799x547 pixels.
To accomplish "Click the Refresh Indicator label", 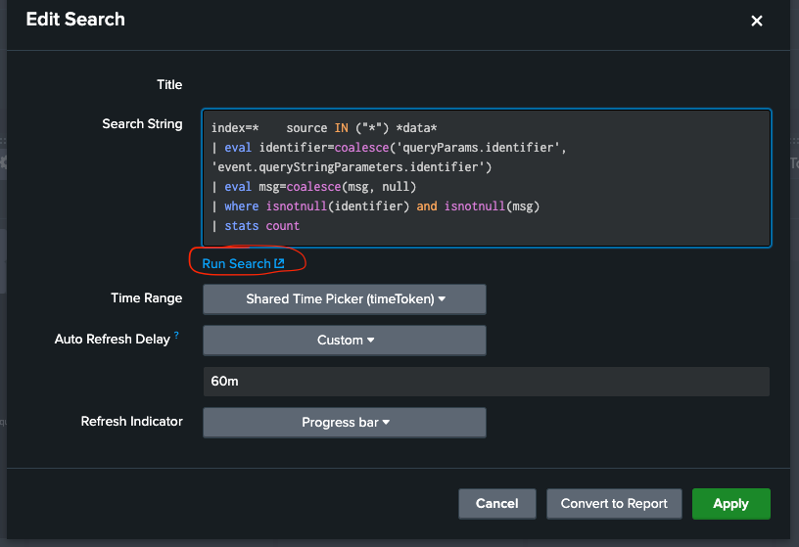I will (131, 422).
